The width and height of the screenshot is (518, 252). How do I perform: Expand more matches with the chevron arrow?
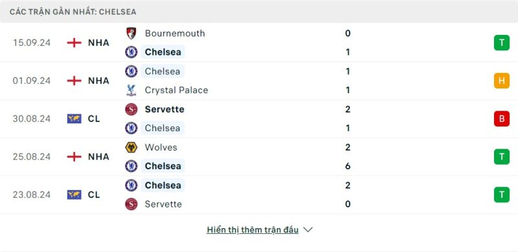click(308, 230)
